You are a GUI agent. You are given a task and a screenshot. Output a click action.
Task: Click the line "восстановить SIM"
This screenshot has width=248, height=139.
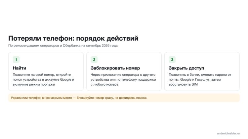pyautogui.click(x=183, y=84)
